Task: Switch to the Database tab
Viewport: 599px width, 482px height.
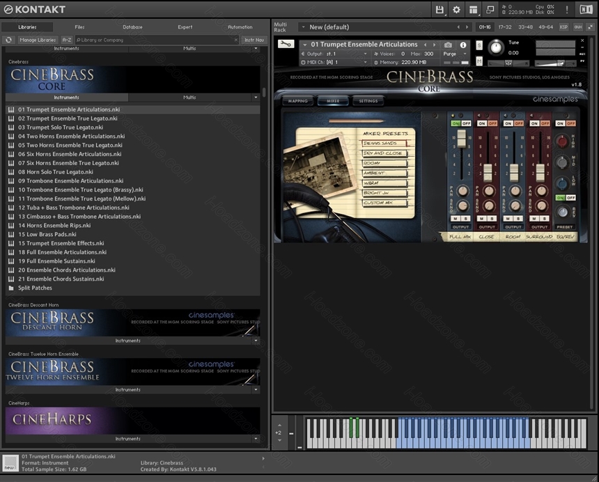Action: pos(132,27)
